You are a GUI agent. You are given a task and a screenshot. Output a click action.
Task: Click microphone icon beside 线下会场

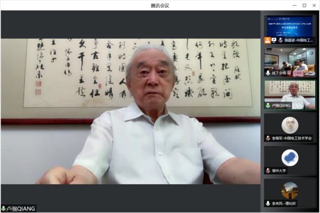[x=268, y=73]
